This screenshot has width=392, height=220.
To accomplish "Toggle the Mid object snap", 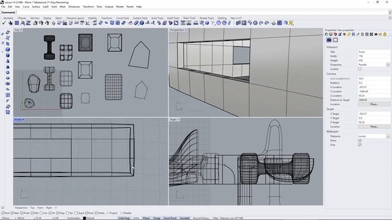I will click(x=33, y=213).
